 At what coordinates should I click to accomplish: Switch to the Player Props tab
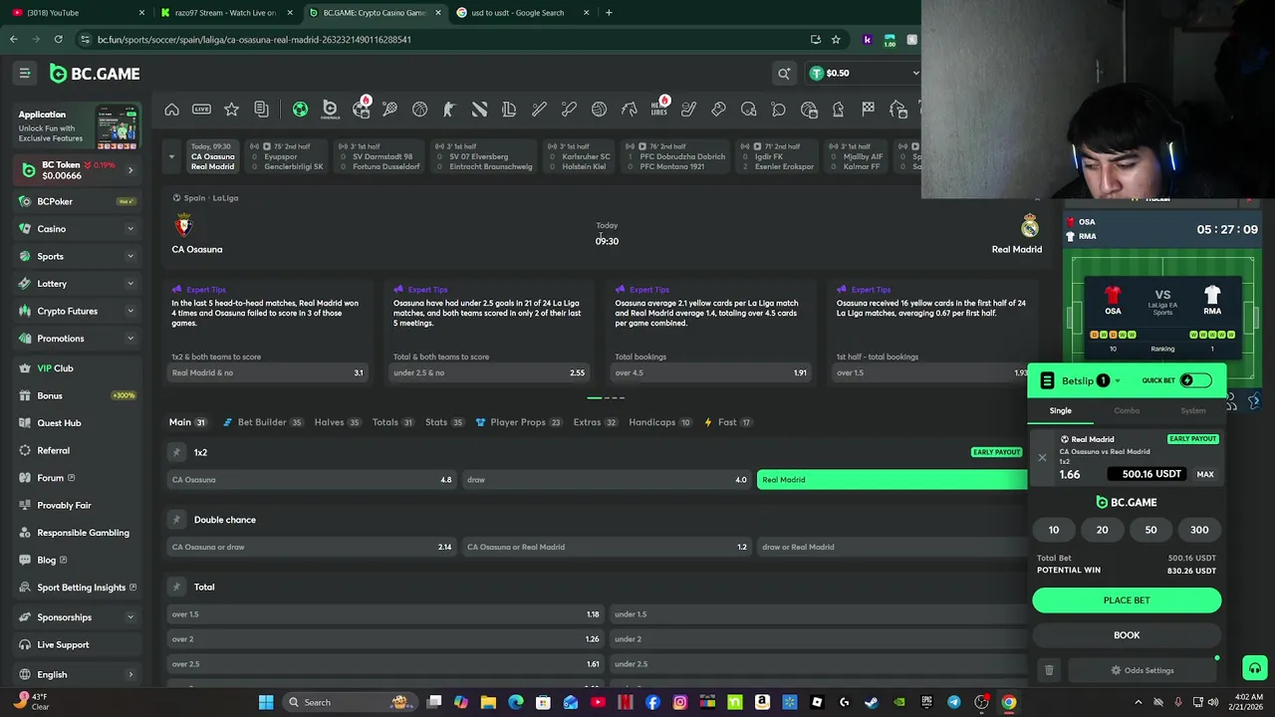[x=518, y=422]
